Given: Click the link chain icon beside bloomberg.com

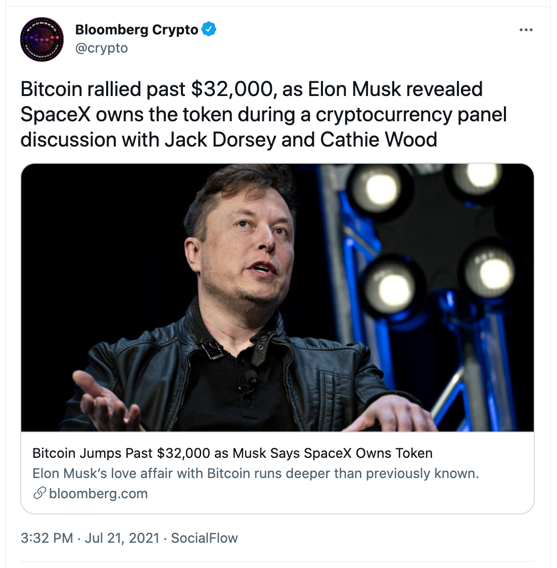Looking at the screenshot, I should click(x=39, y=494).
